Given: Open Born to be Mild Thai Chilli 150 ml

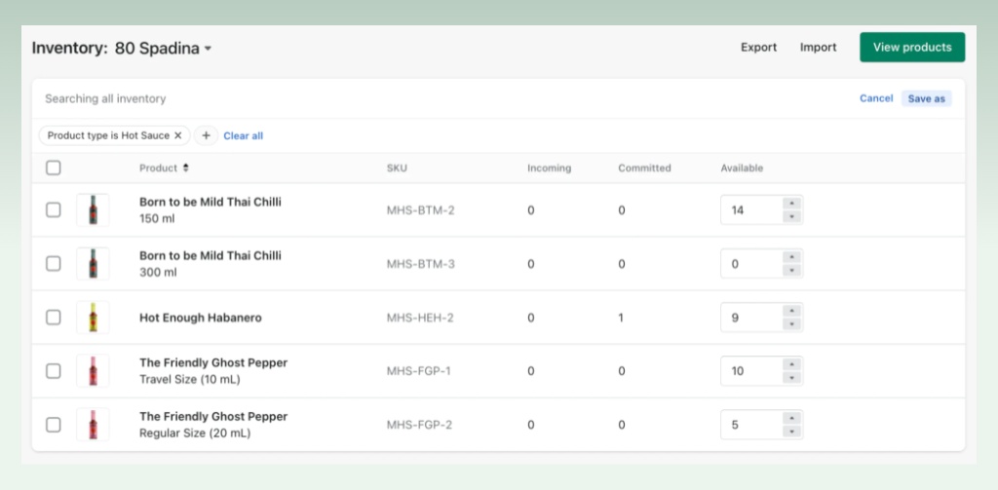Looking at the screenshot, I should (x=211, y=202).
